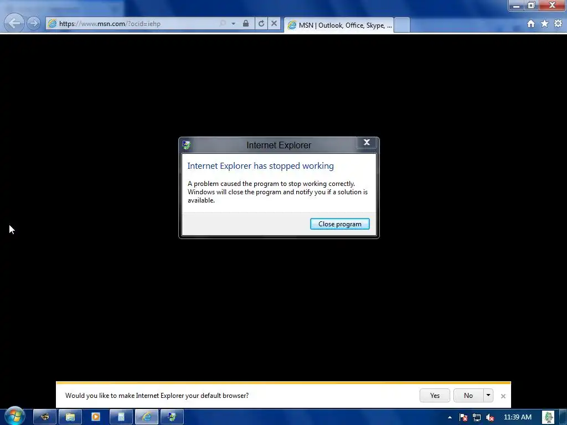This screenshot has width=567, height=425.
Task: Open Windows Explorer folder icon on taskbar
Action: pyautogui.click(x=70, y=417)
